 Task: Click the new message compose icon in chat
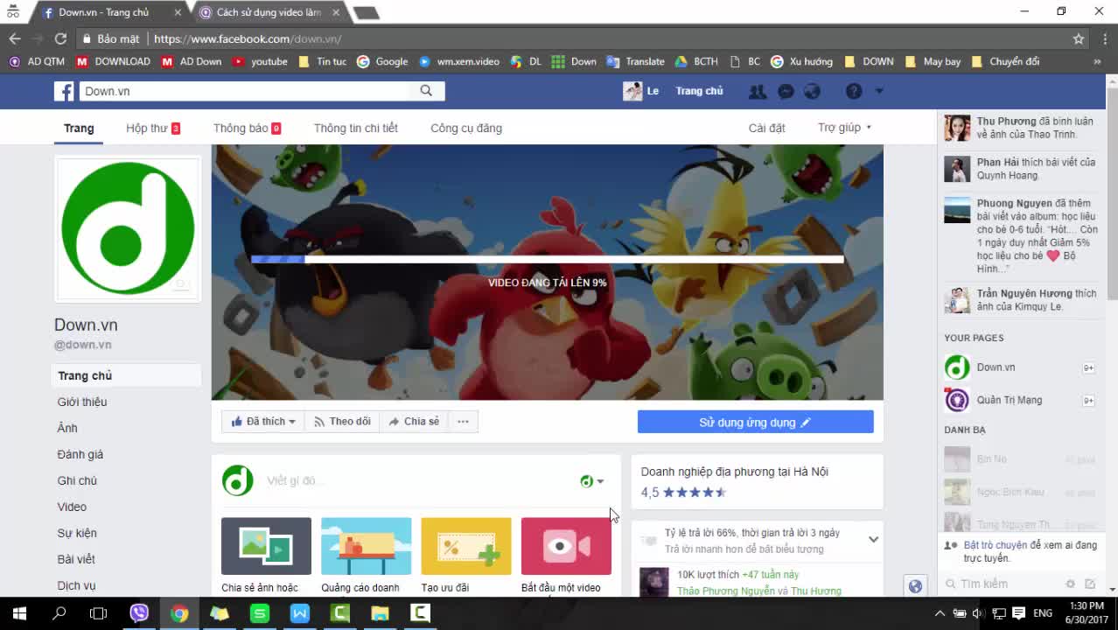click(1090, 584)
